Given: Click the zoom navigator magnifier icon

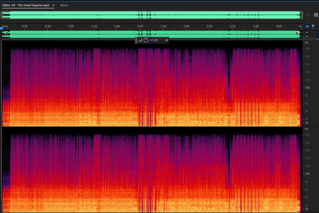Looking at the screenshot, I should click(308, 15).
